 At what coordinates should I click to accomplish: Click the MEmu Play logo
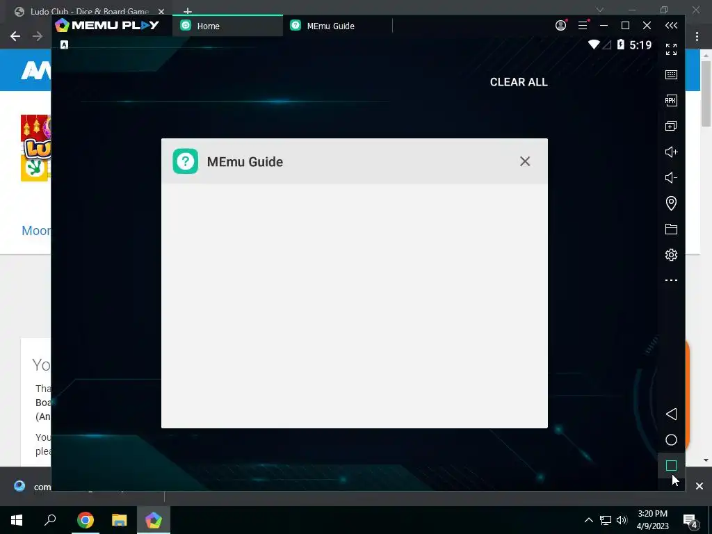107,26
